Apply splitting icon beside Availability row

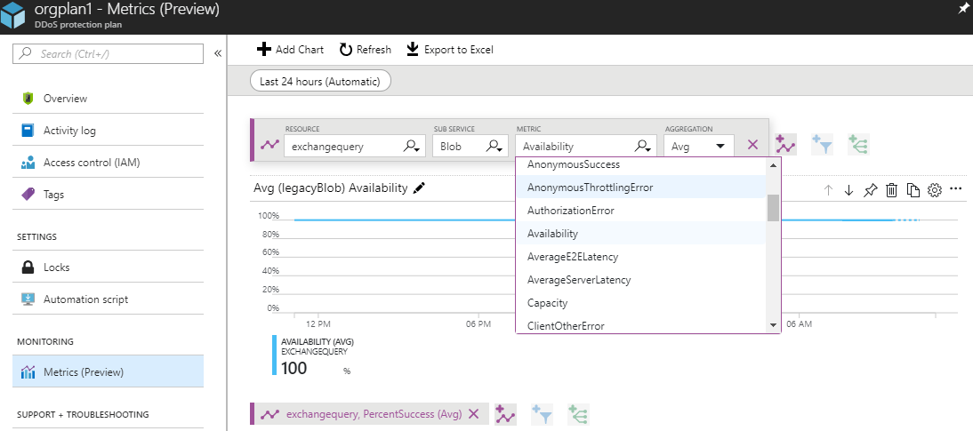pos(858,145)
